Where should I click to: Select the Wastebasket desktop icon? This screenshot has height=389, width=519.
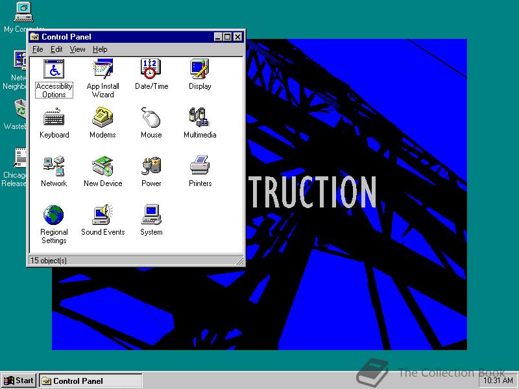point(20,109)
